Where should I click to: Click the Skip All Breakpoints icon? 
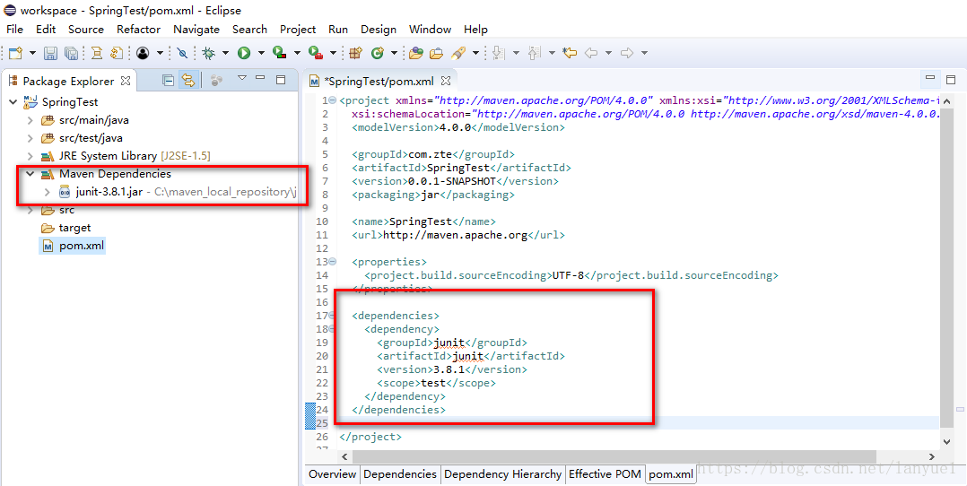(182, 53)
